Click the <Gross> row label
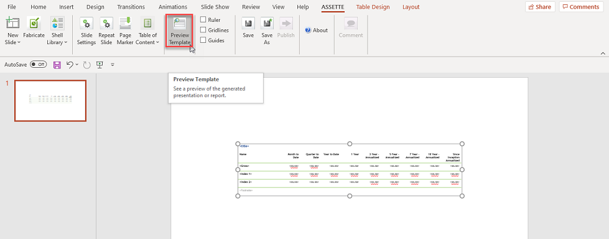The height and width of the screenshot is (239, 609). click(x=244, y=166)
